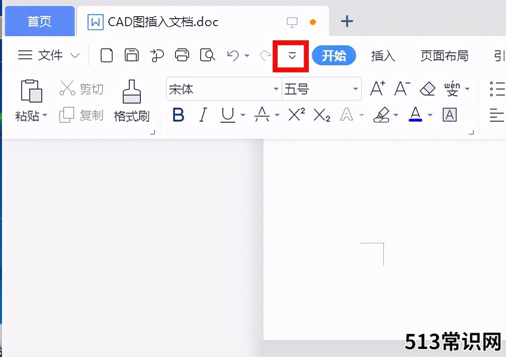Click the export to PDF icon

point(157,55)
